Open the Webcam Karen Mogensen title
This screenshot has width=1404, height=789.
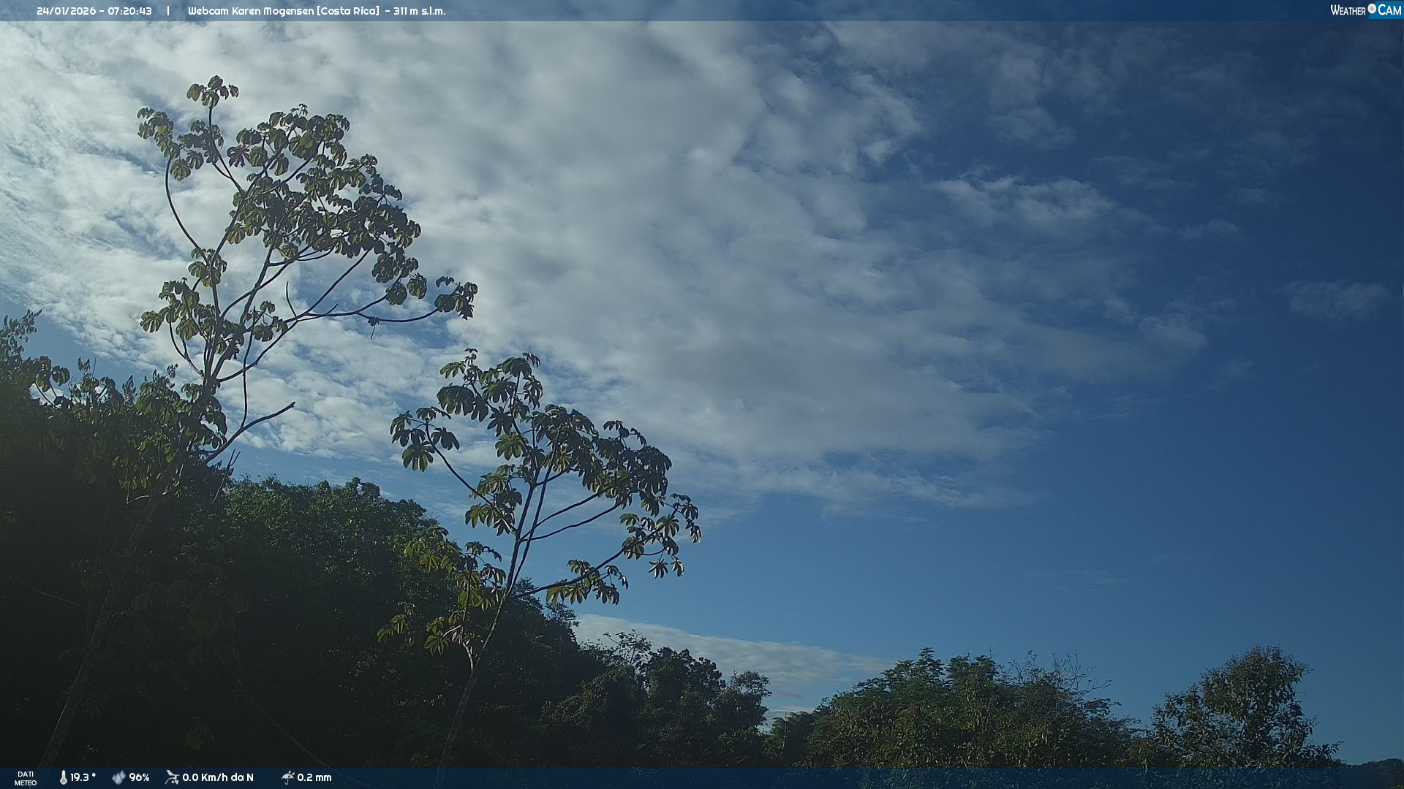coord(251,11)
